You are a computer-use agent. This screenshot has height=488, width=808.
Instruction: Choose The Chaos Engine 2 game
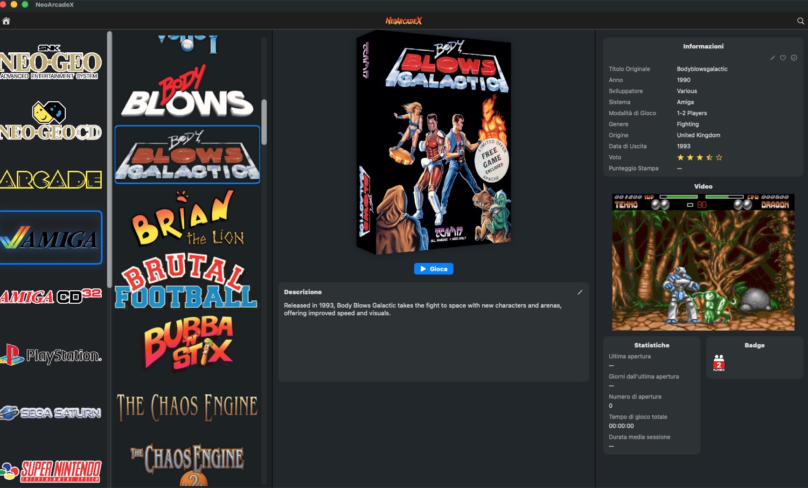click(x=187, y=464)
